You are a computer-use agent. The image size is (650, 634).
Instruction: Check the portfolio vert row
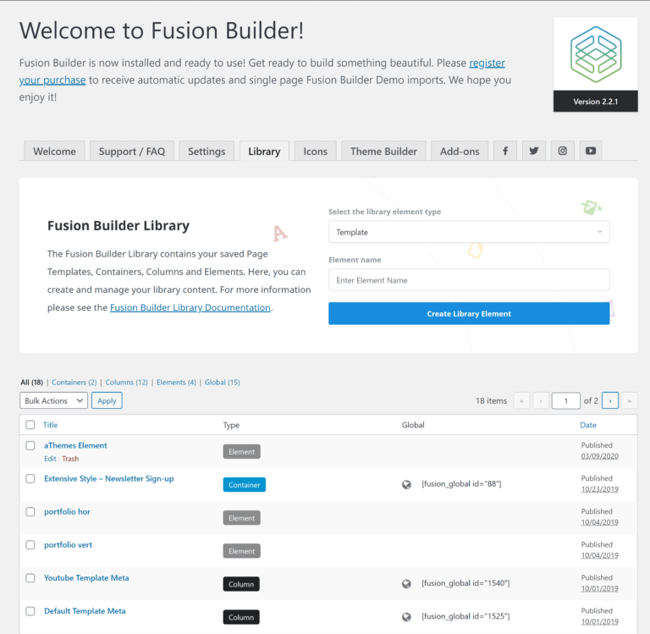(x=30, y=545)
